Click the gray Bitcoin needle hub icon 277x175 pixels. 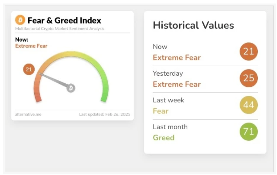[x=71, y=88]
